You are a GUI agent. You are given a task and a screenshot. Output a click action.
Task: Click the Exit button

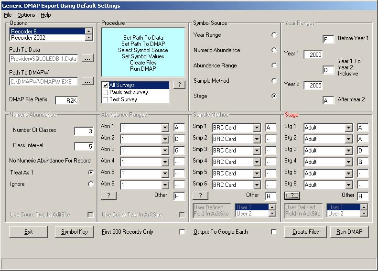click(x=29, y=232)
